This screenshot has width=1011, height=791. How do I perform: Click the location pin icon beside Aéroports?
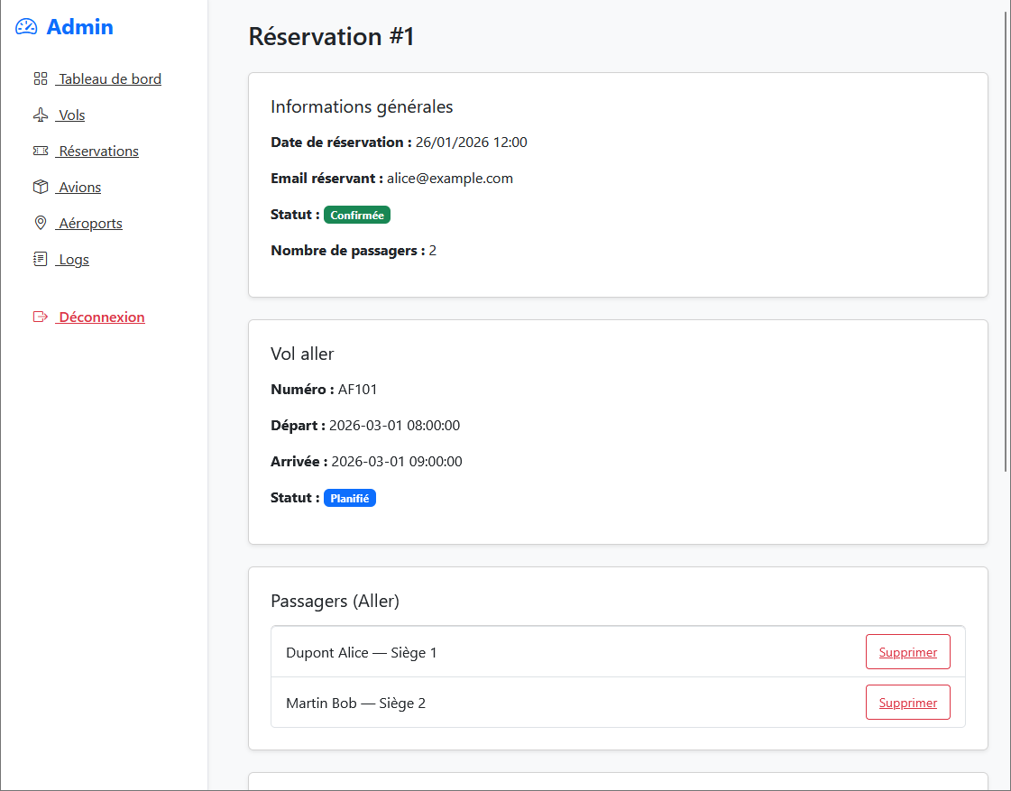tap(40, 223)
